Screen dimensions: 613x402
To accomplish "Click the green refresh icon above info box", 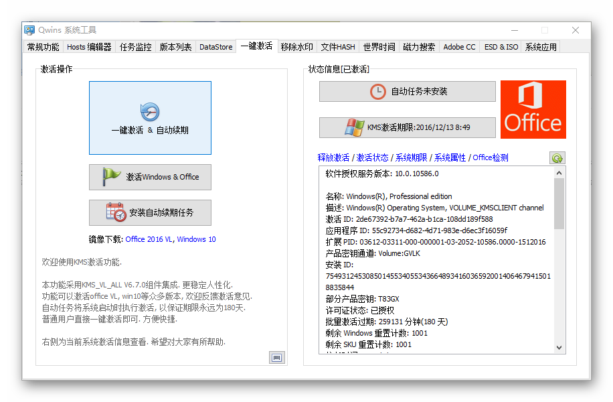I will (x=557, y=158).
